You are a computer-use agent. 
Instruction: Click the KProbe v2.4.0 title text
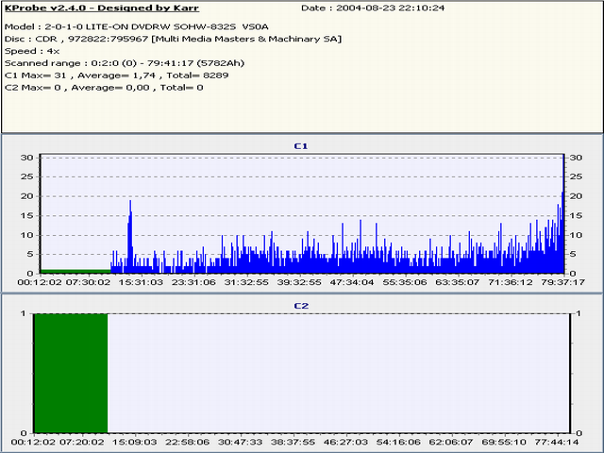[x=102, y=8]
